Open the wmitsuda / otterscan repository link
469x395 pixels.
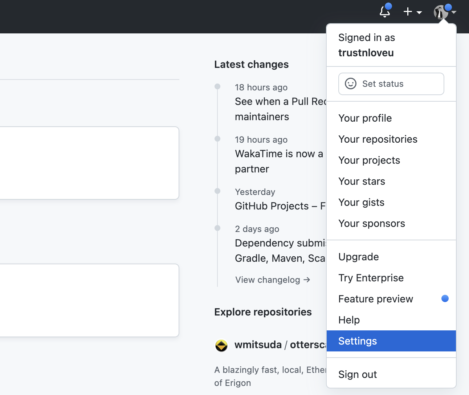click(281, 345)
